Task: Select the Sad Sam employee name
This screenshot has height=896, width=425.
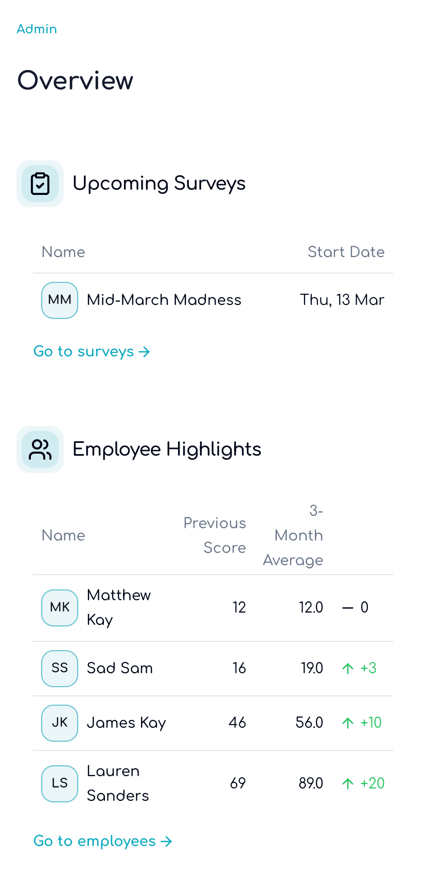Action: (x=120, y=668)
